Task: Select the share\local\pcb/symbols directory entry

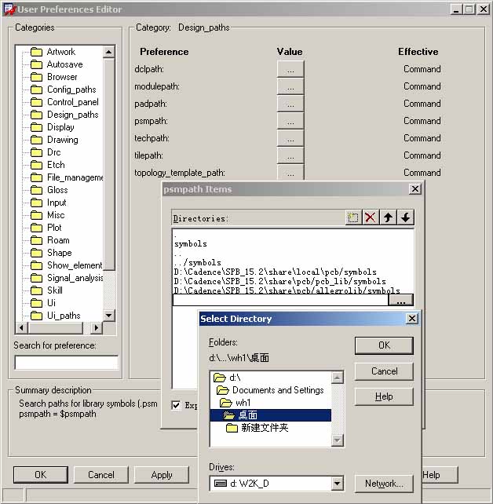Action: pyautogui.click(x=275, y=272)
